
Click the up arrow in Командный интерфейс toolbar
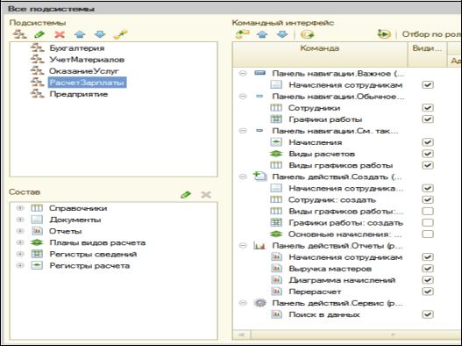pyautogui.click(x=262, y=34)
